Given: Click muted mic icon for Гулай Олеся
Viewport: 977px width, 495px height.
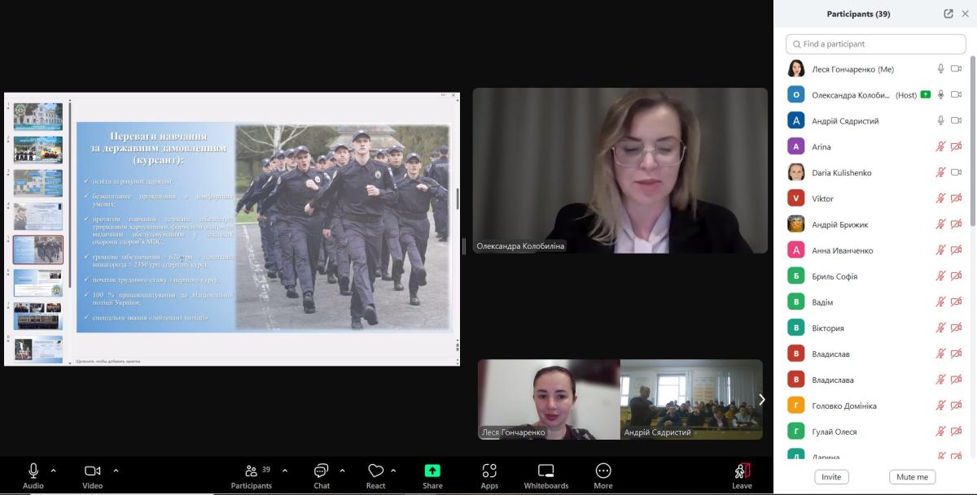Looking at the screenshot, I should [x=940, y=432].
